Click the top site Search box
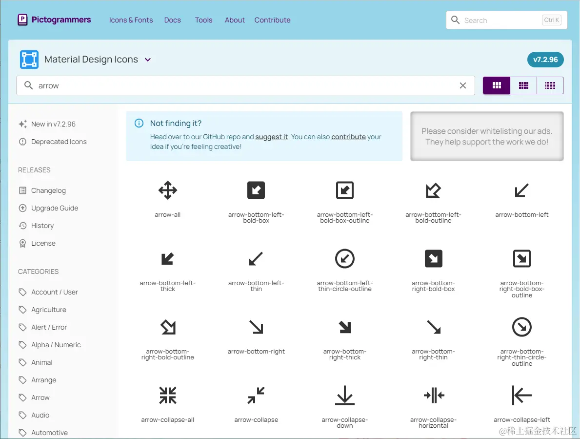 pyautogui.click(x=506, y=20)
